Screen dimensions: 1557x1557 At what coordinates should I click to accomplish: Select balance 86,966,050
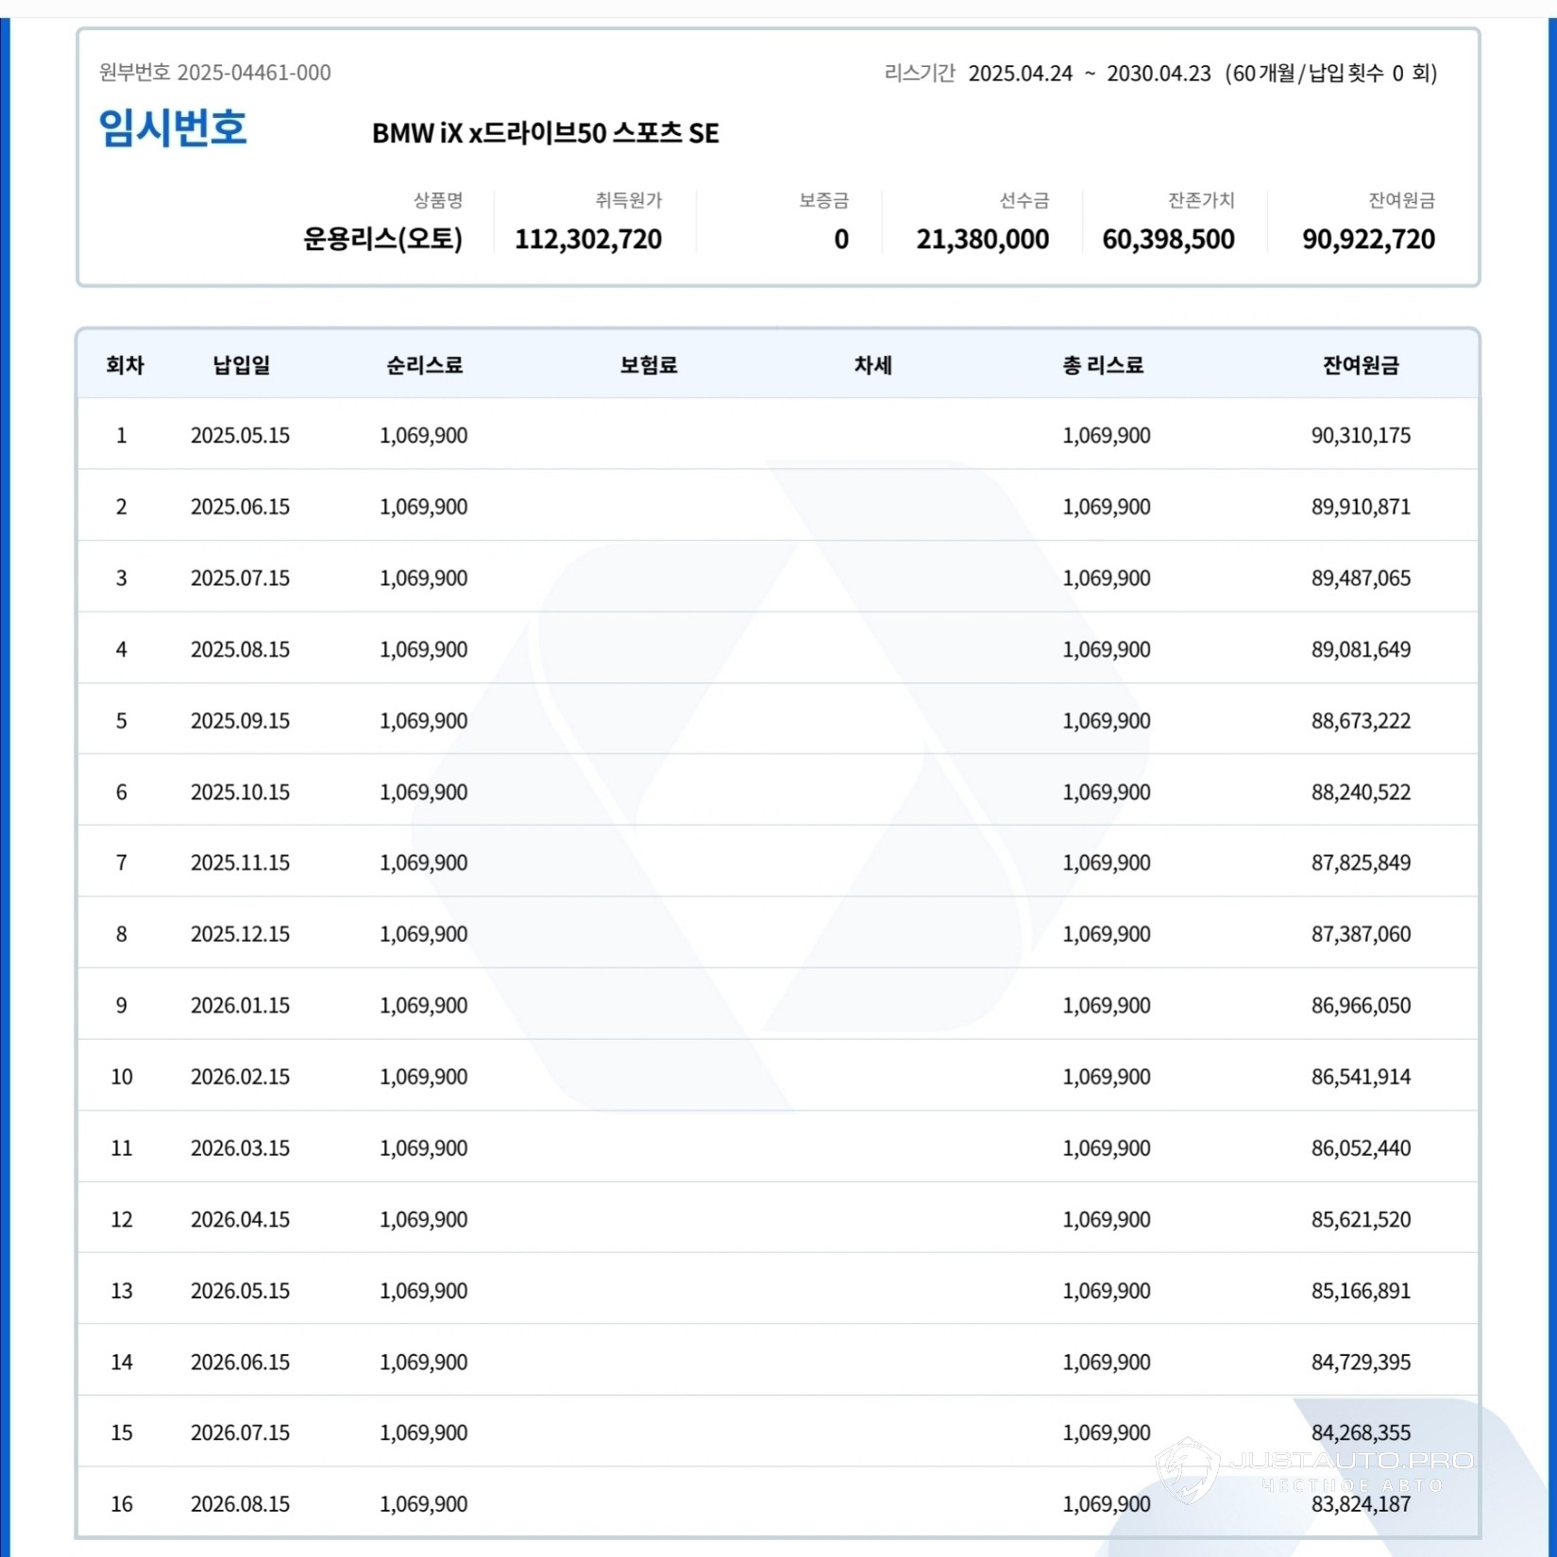pyautogui.click(x=1361, y=1005)
